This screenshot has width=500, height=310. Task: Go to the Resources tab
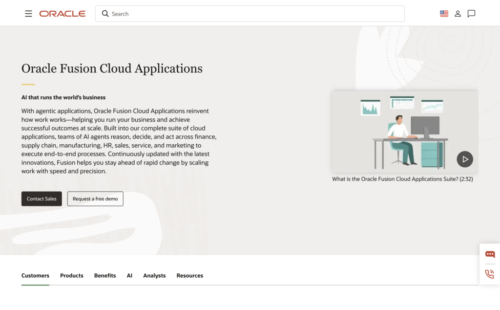(190, 275)
